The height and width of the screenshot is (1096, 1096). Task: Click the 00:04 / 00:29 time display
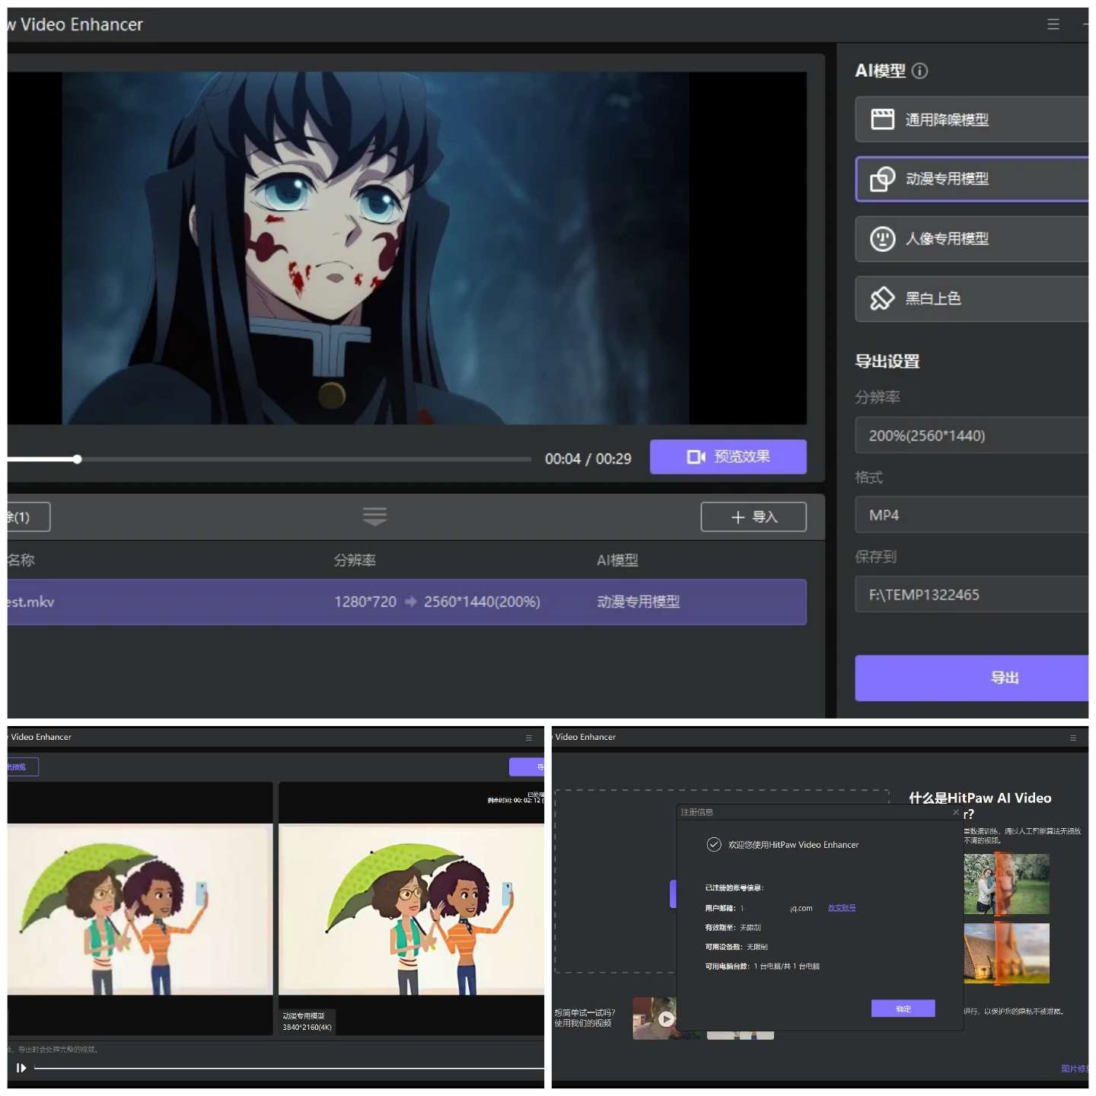[588, 459]
